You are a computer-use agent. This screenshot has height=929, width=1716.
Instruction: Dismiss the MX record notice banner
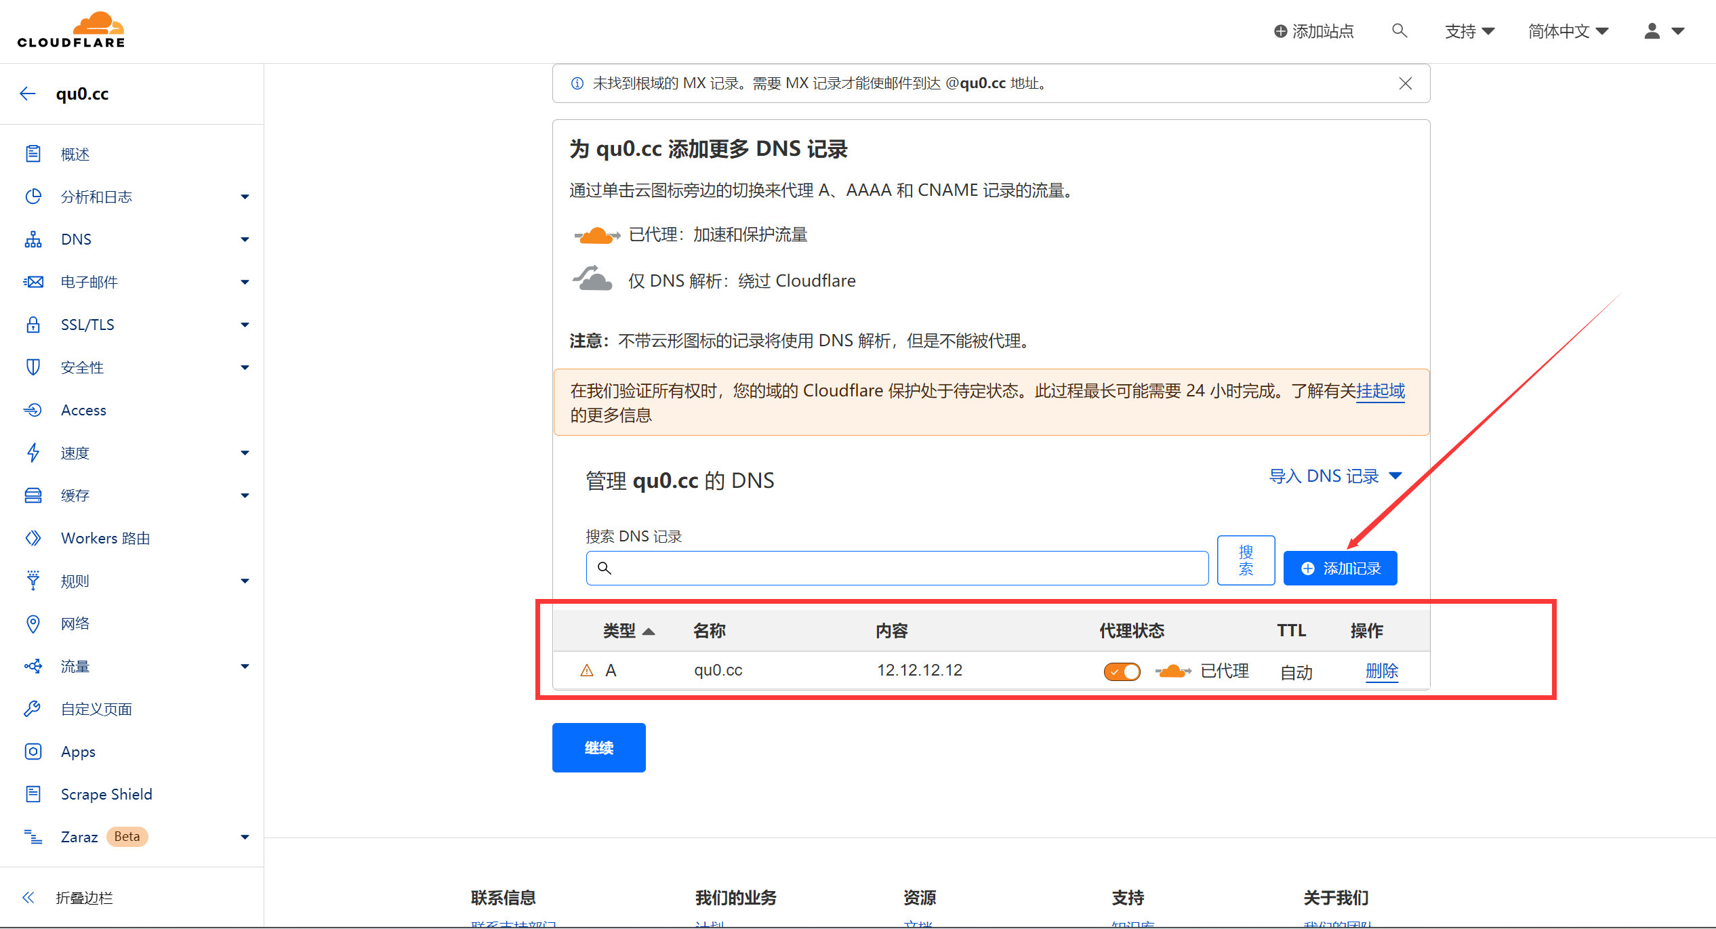click(x=1405, y=83)
